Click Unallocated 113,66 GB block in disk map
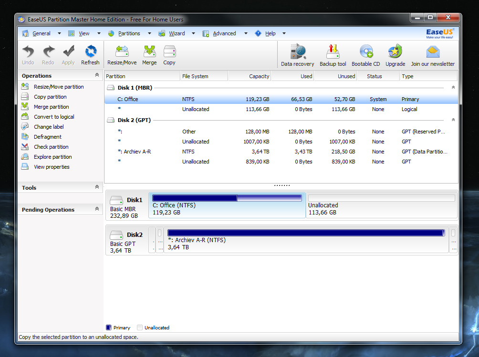 click(x=382, y=205)
